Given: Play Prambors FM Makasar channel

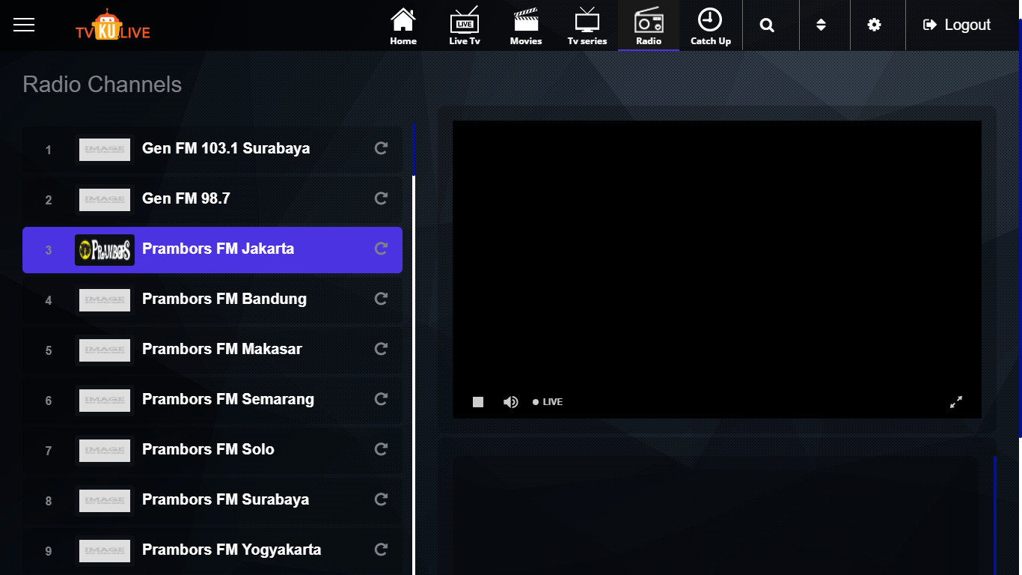Looking at the screenshot, I should (212, 350).
